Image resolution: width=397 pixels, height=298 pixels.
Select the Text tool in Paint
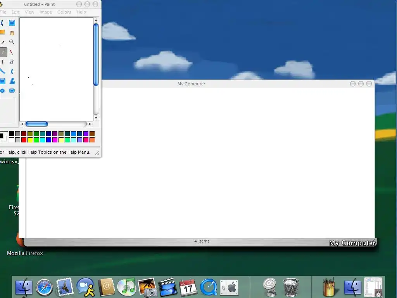click(12, 62)
